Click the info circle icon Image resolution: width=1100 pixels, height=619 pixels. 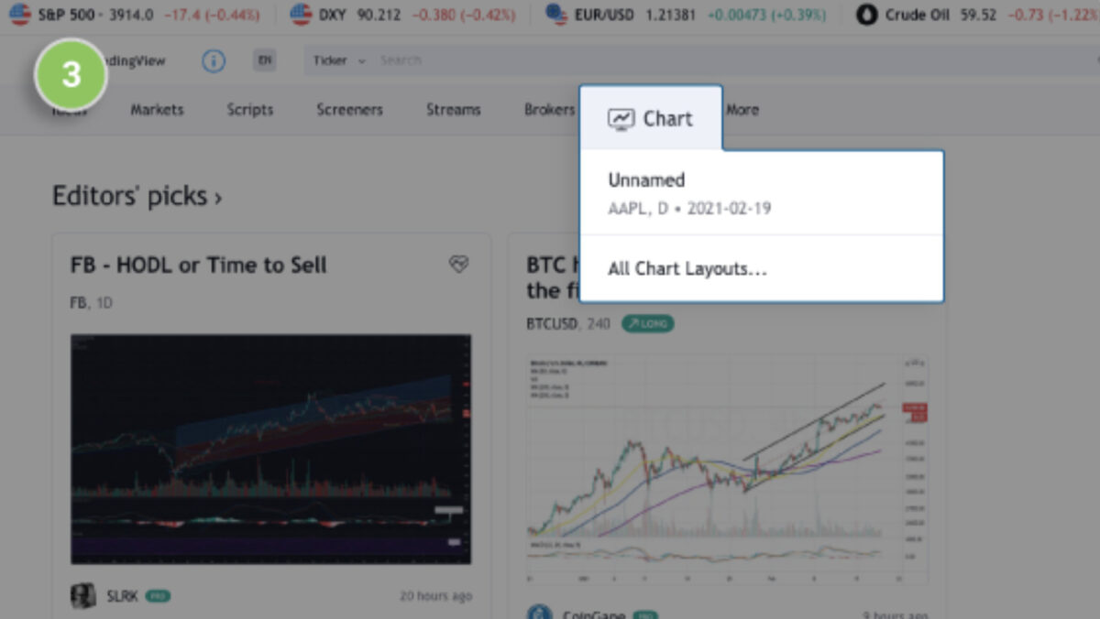[213, 61]
